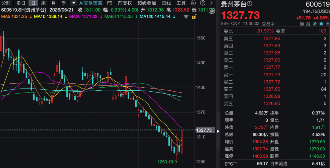Select the 买四 bid row at 1326.98

click(x=275, y=96)
